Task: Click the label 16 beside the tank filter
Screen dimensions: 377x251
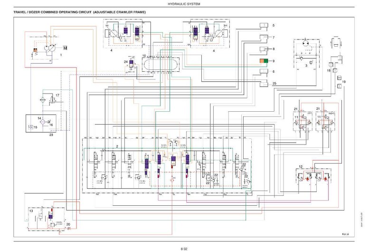Action: coord(51,125)
